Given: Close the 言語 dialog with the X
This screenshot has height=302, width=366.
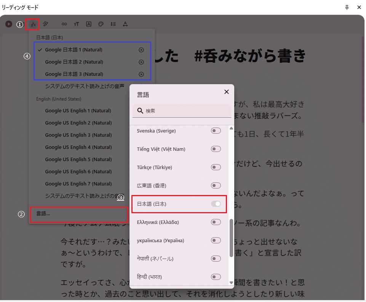Looking at the screenshot, I should [227, 92].
